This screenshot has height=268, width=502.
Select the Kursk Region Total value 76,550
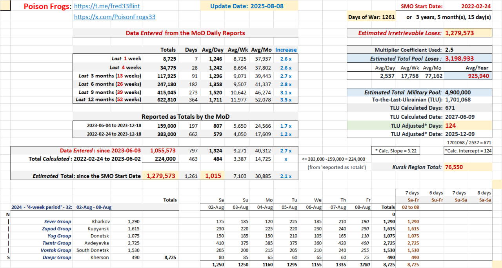pyautogui.click(x=455, y=167)
